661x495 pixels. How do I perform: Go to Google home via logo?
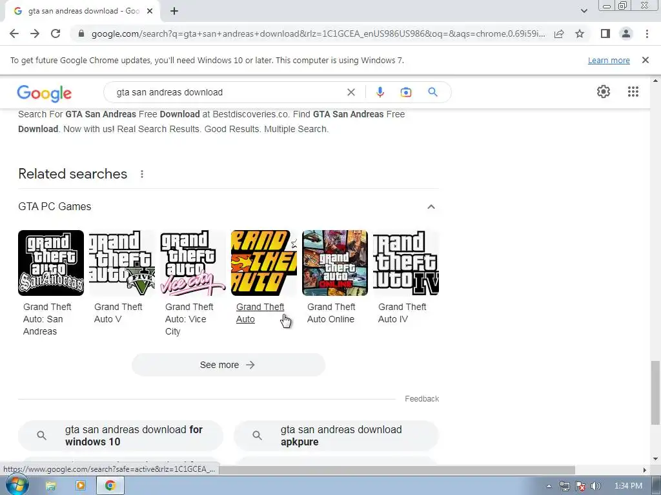(45, 93)
